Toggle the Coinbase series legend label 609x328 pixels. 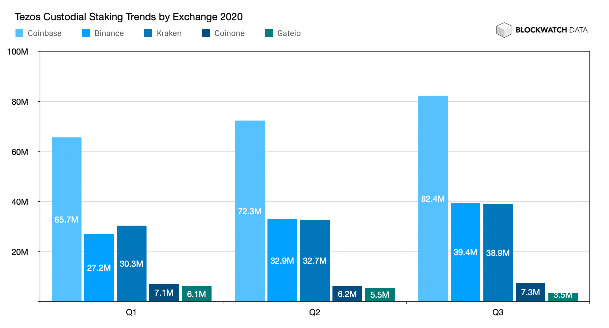click(44, 33)
